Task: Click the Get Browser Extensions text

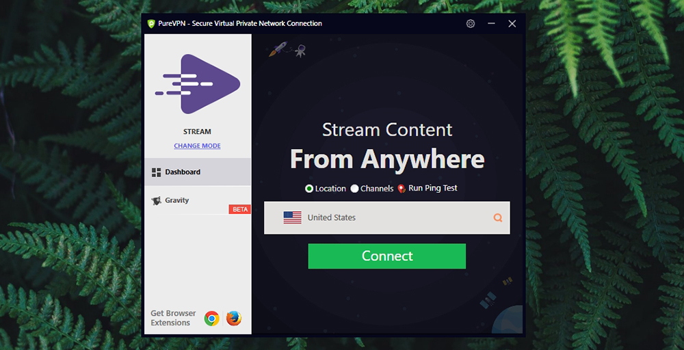Action: tap(173, 318)
